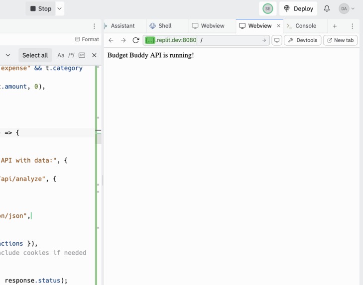This screenshot has height=285, width=363.
Task: Click "Budget Buddy API is running!" text
Action: tap(151, 55)
